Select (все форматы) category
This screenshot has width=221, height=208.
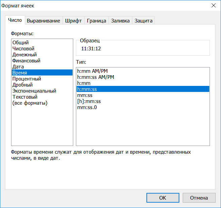point(42,103)
